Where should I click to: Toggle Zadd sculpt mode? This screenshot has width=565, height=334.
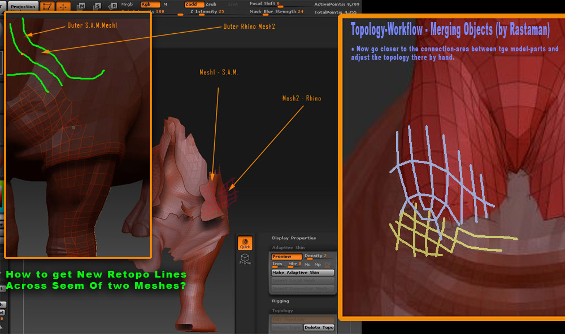194,5
